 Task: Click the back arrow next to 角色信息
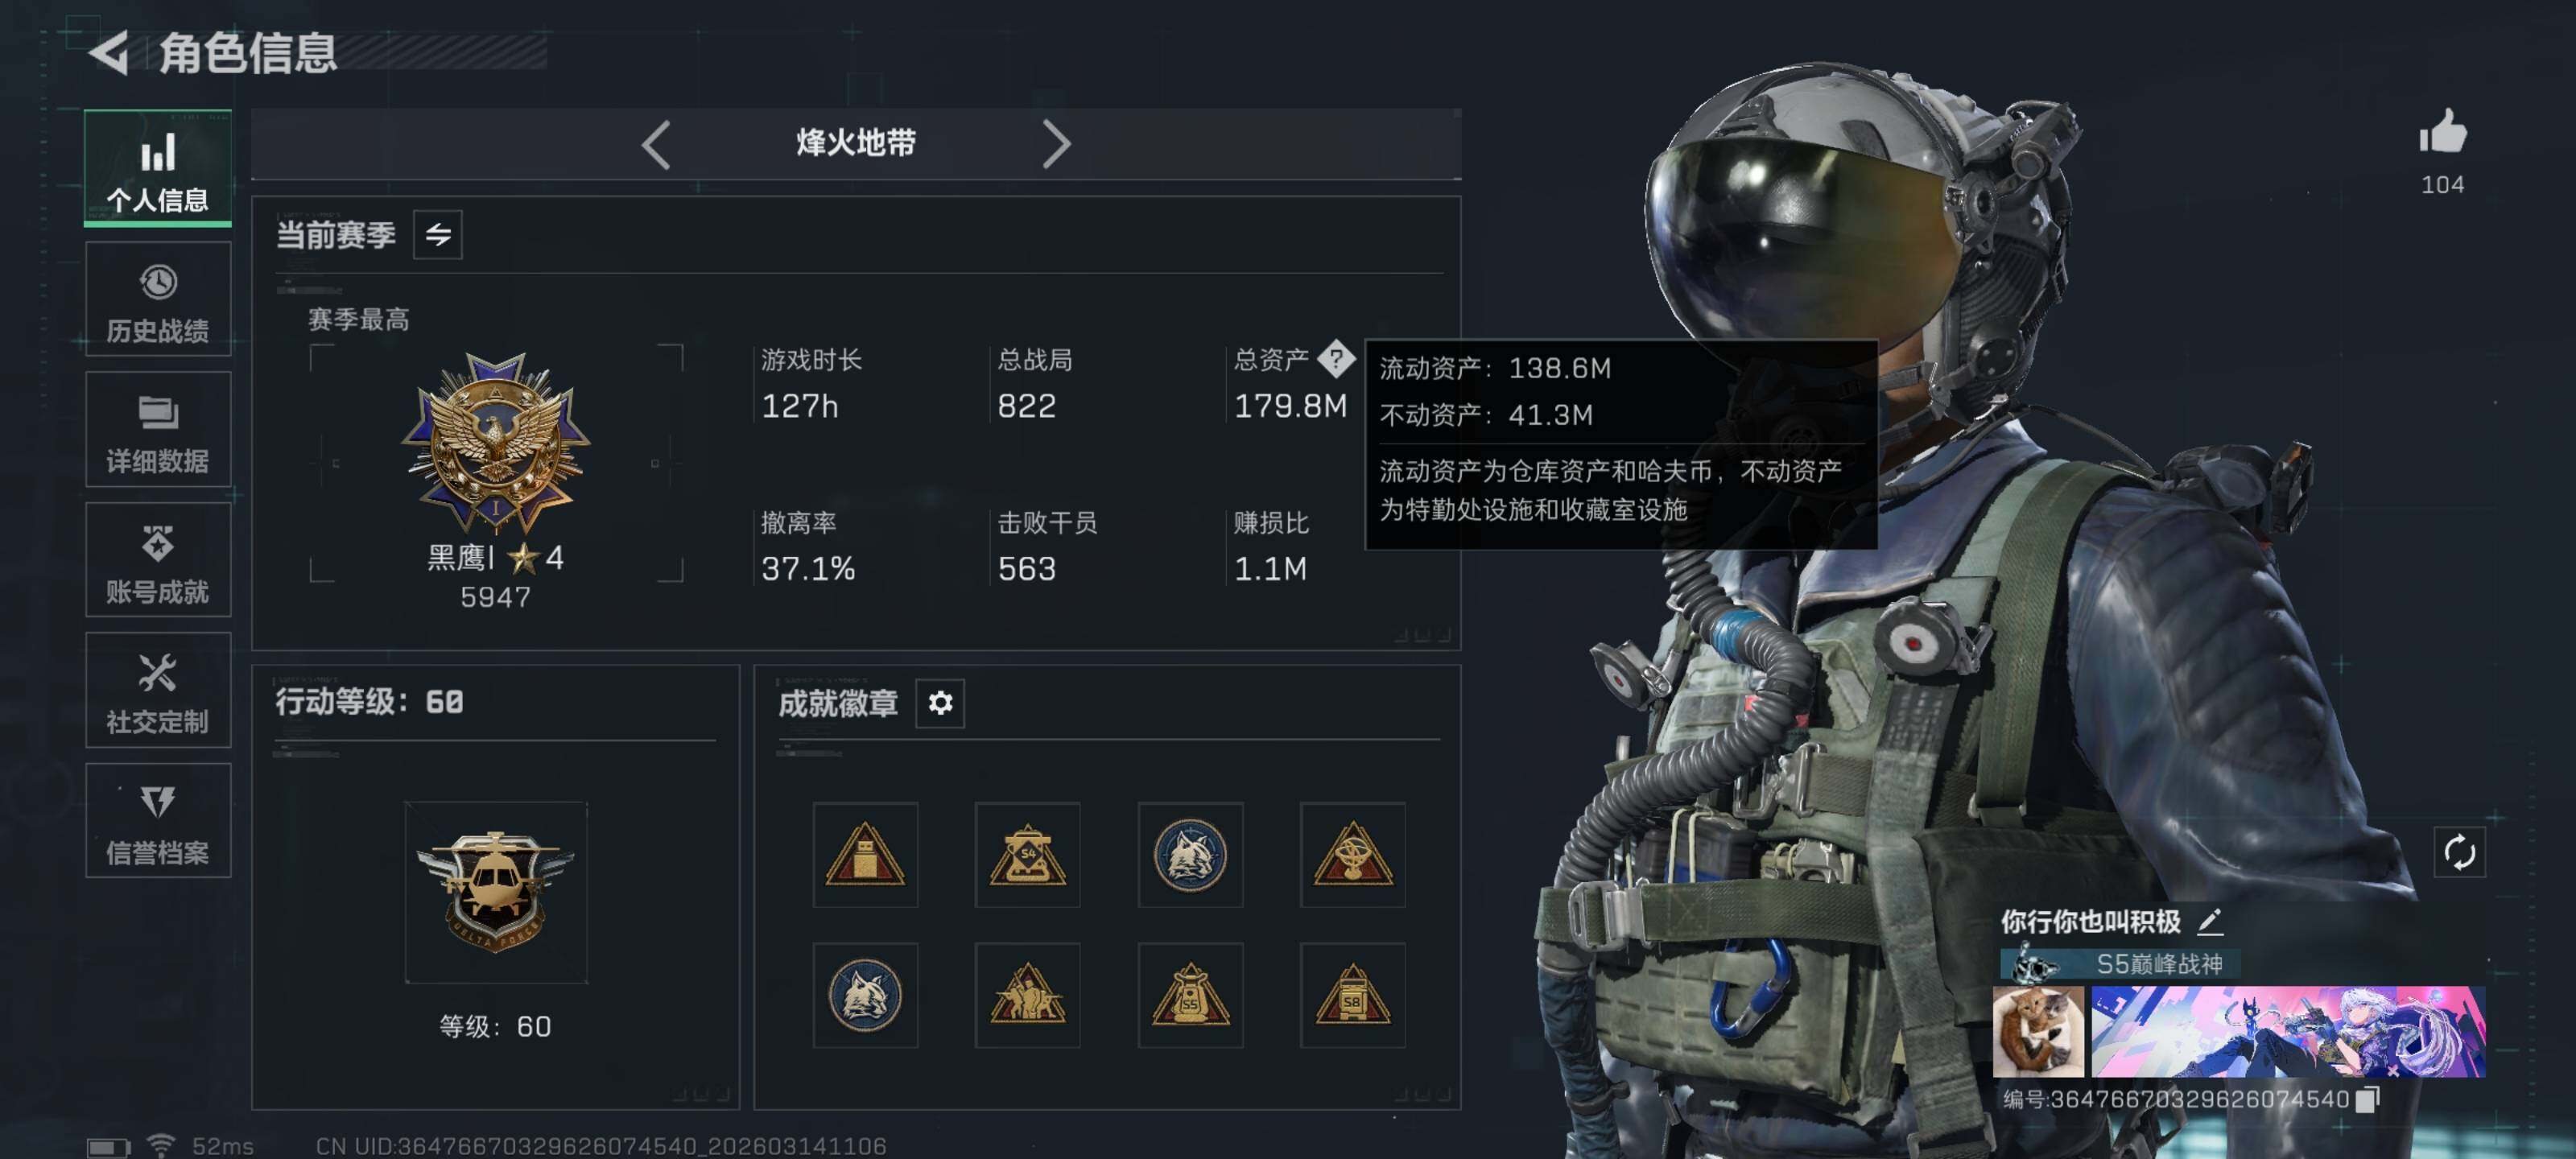pyautogui.click(x=110, y=53)
